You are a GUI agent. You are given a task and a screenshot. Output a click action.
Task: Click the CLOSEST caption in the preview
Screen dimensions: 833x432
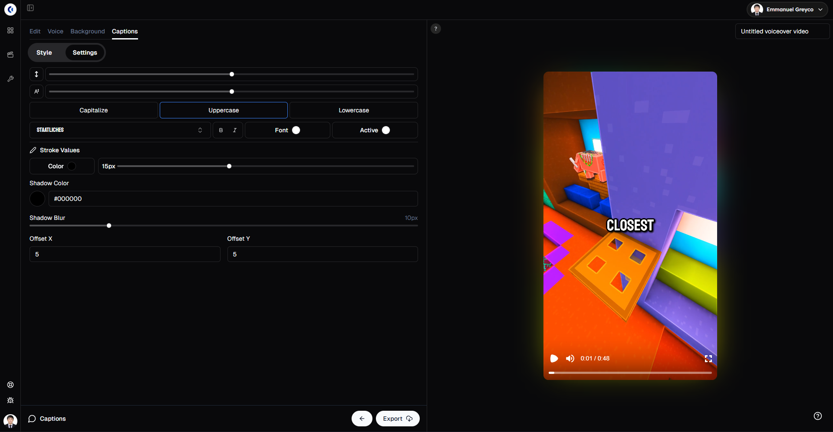click(x=630, y=226)
